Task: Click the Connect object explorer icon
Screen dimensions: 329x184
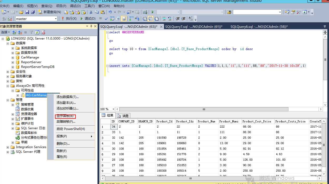Action: 14,32
